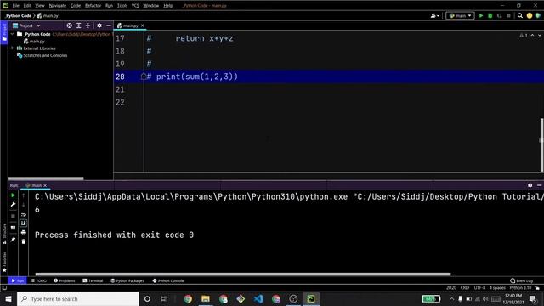
Task: Open the Terminal tool window
Action: click(x=93, y=280)
